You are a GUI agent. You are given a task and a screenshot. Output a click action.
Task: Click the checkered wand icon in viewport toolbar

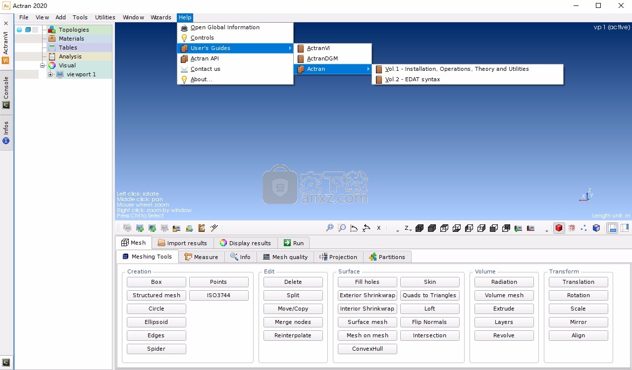pos(214,228)
